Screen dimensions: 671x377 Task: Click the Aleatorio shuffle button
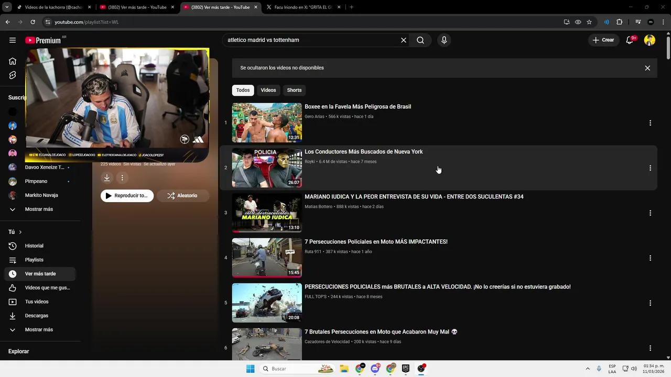click(183, 196)
